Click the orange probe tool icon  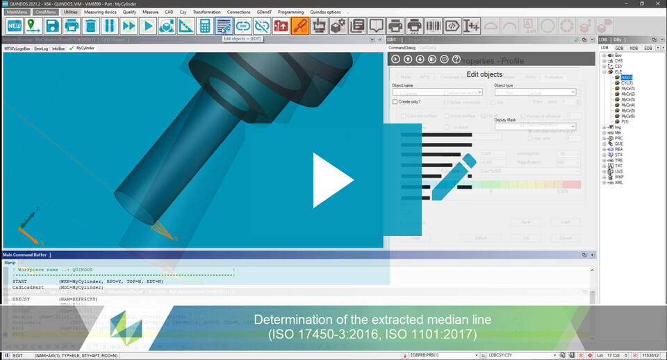click(300, 26)
